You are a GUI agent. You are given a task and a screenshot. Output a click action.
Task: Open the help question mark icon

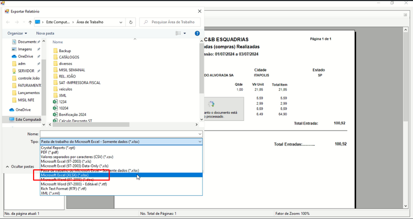197,33
